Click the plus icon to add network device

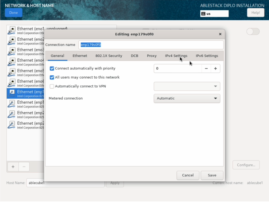pyautogui.click(x=13, y=167)
